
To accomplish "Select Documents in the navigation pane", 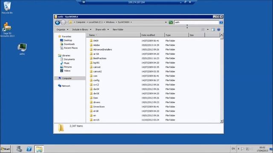I will 69,59.
